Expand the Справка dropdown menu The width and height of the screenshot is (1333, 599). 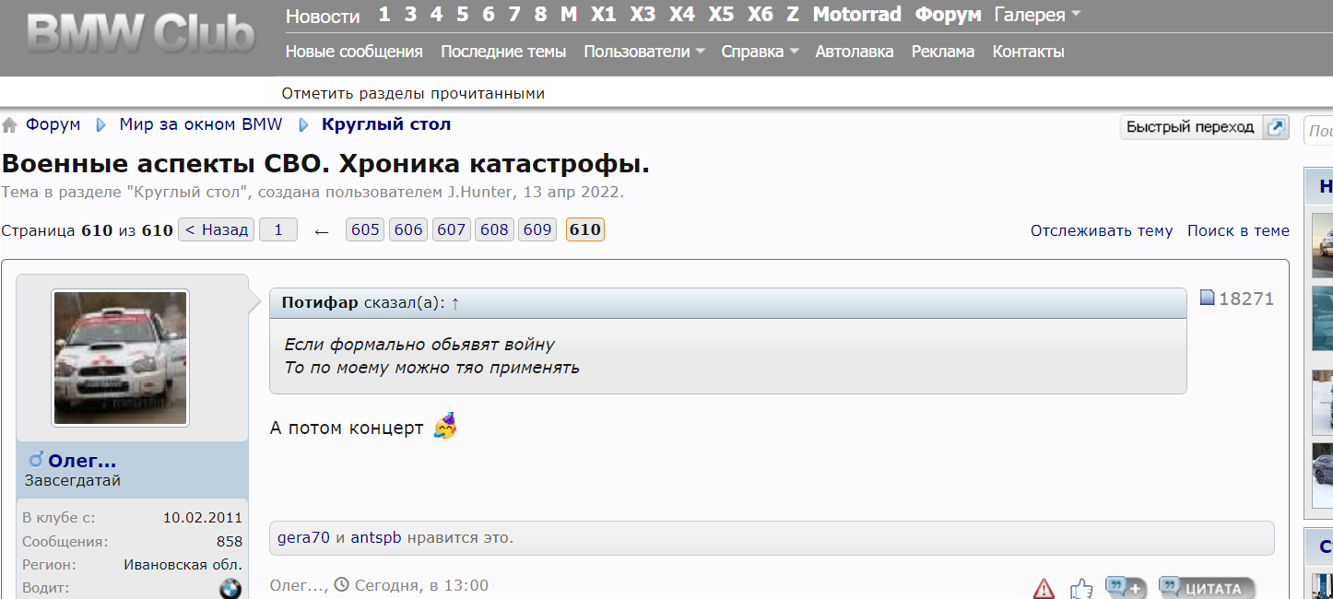pyautogui.click(x=760, y=52)
